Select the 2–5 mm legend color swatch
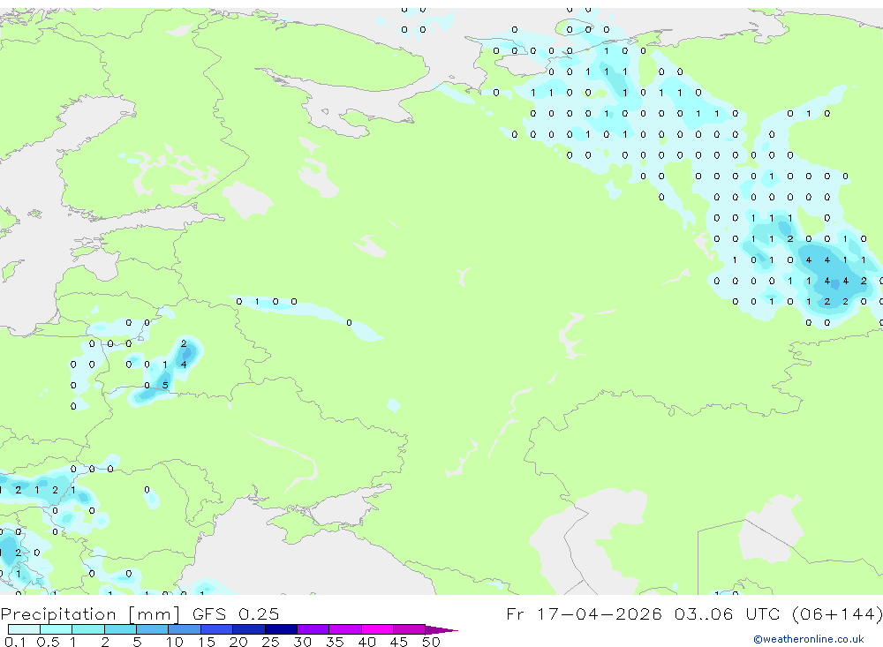 (120, 629)
